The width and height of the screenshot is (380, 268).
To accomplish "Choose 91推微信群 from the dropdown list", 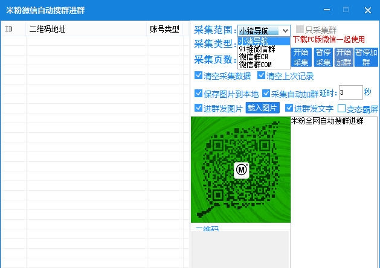I will [x=264, y=49].
